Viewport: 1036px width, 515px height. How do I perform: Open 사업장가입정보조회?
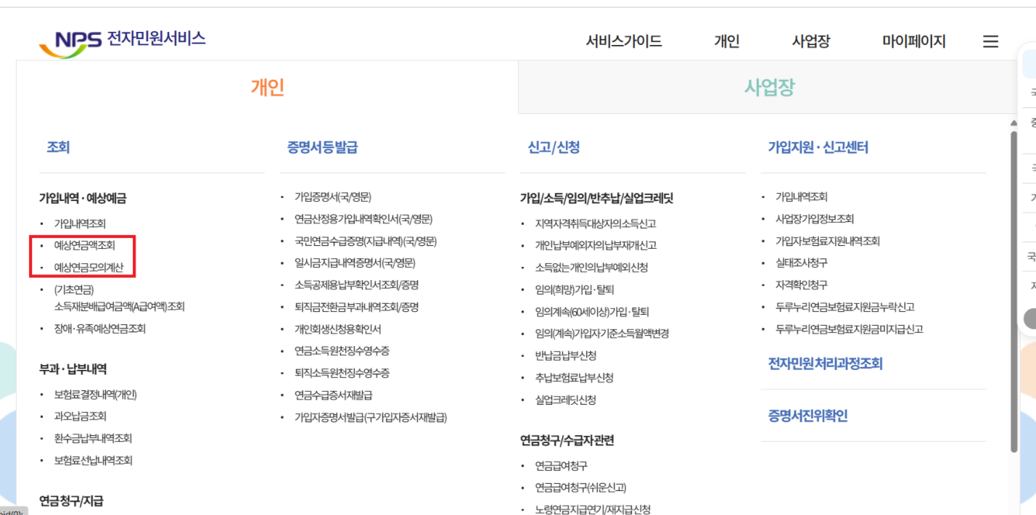pyautogui.click(x=815, y=219)
